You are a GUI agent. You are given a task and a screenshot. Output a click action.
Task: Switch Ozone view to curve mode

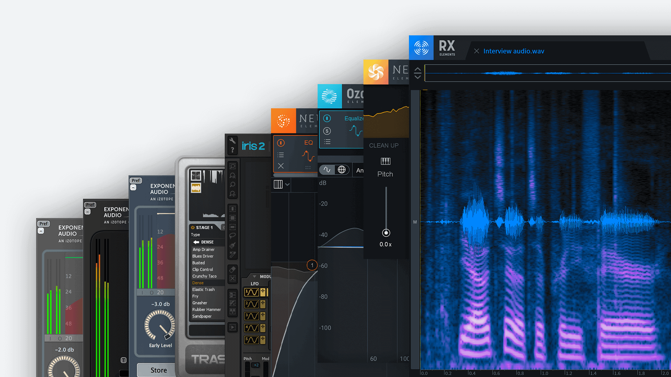tap(327, 170)
